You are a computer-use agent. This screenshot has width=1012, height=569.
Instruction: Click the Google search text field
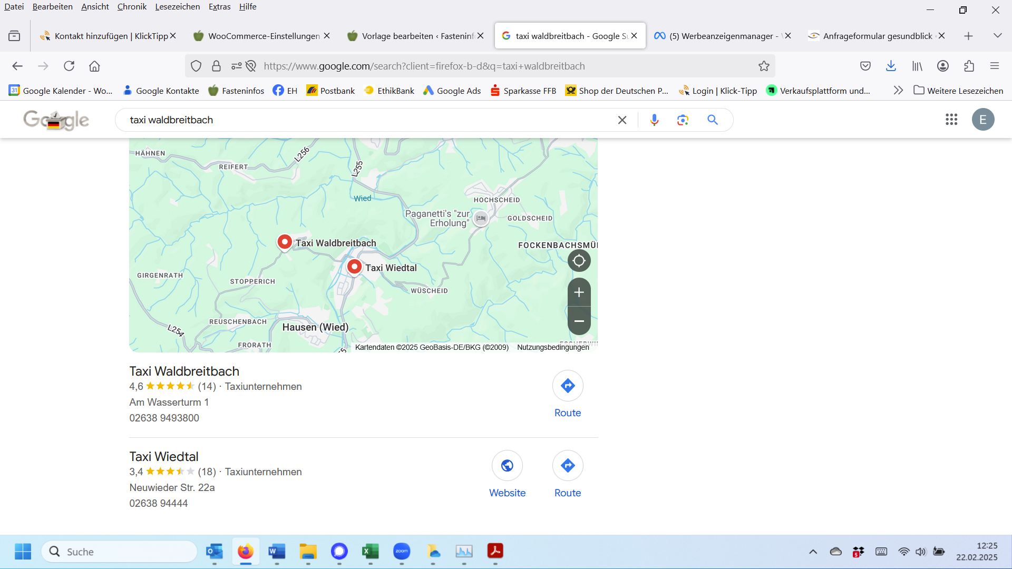point(369,120)
